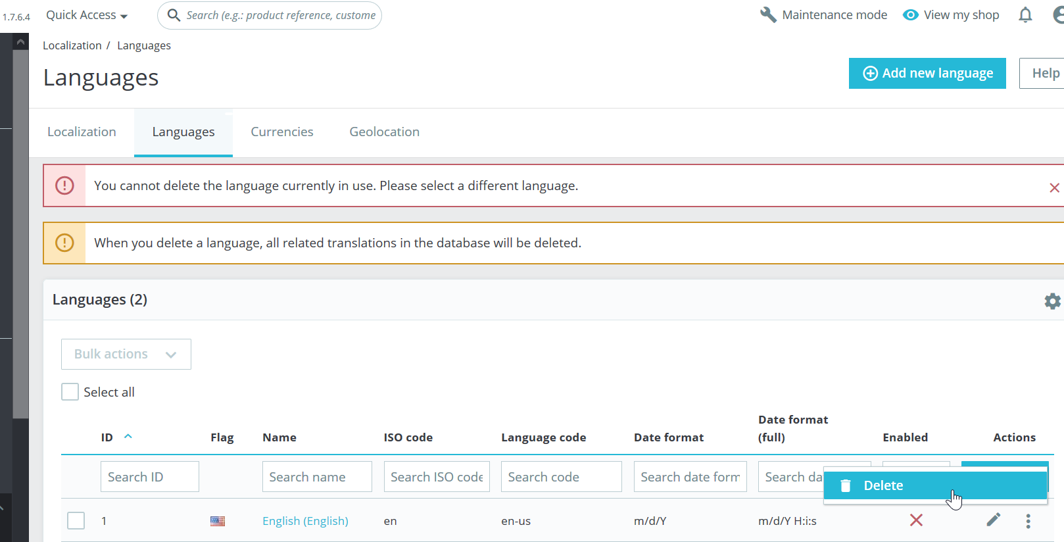The width and height of the screenshot is (1064, 542).
Task: Click the notifications bell icon
Action: tap(1025, 15)
